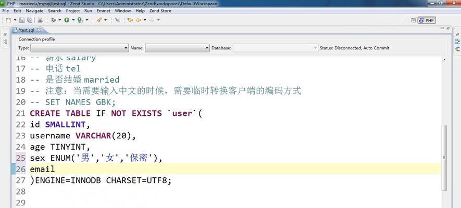
Task: Open the Project menu
Action: (72, 11)
